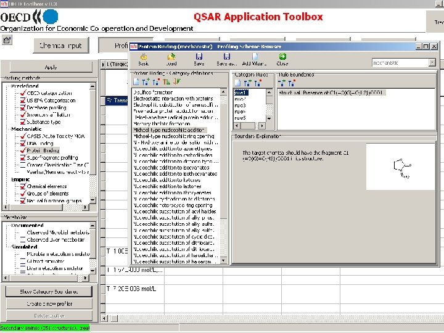The width and height of the screenshot is (444, 333).
Task: Toggle Chemical elements checkbox
Action: click(x=23, y=186)
